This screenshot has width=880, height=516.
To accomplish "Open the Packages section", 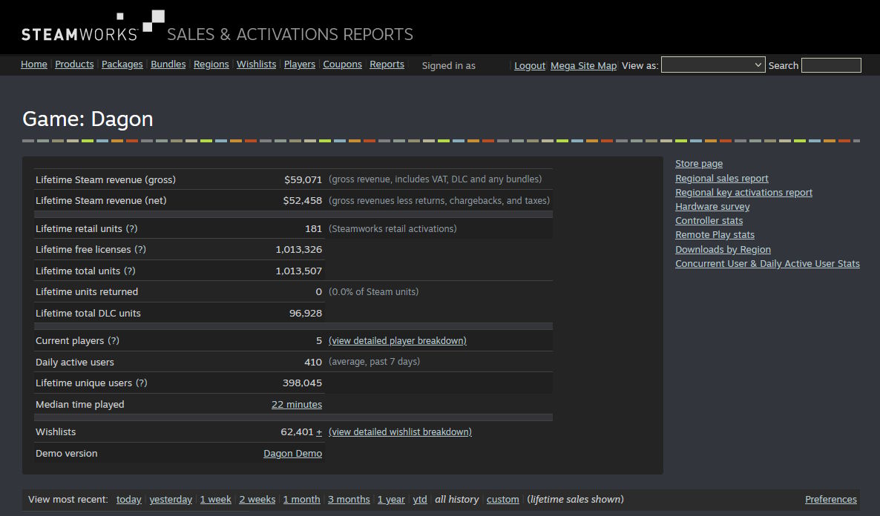I will (x=122, y=64).
